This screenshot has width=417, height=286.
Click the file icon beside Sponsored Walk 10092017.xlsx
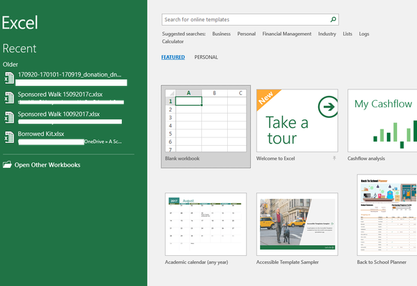coord(9,117)
